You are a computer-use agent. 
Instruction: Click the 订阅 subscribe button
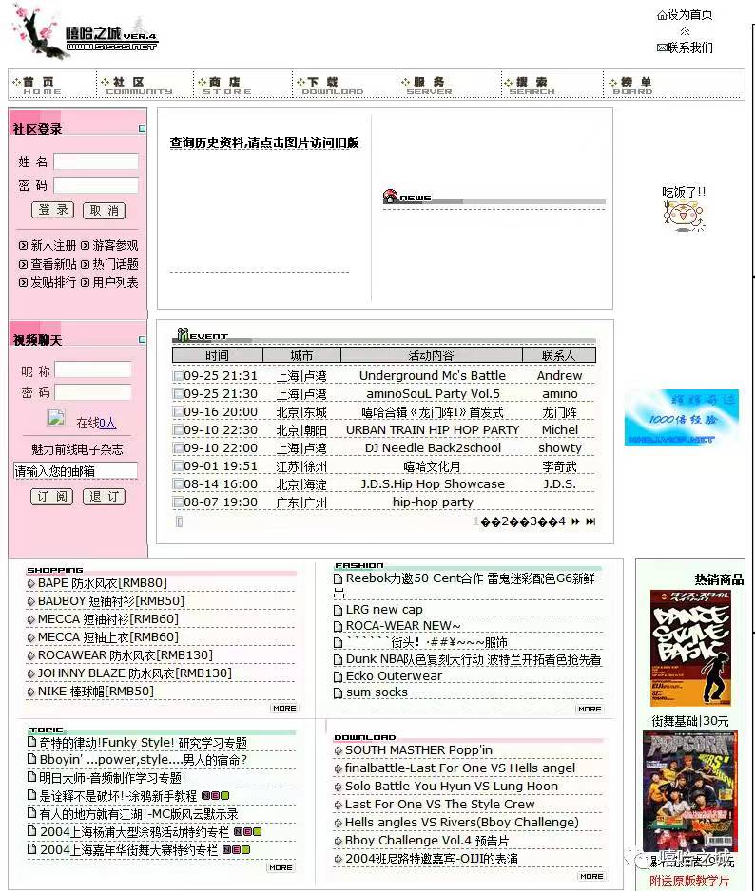pyautogui.click(x=51, y=497)
